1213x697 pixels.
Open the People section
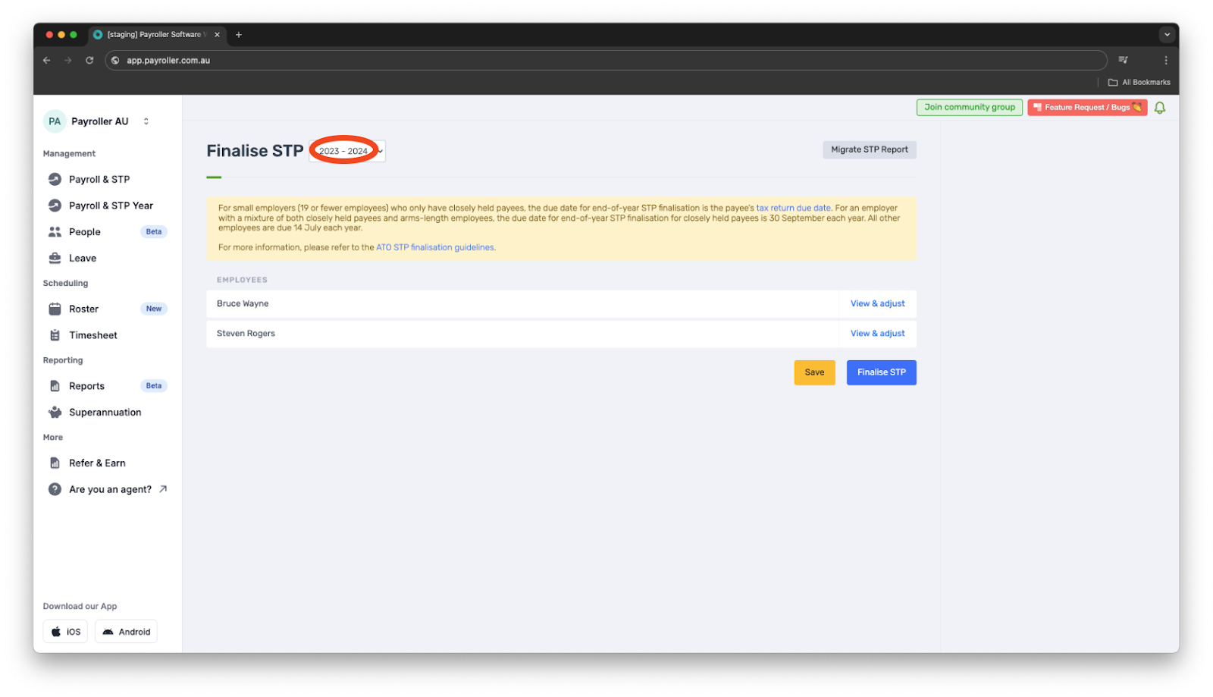pyautogui.click(x=84, y=231)
